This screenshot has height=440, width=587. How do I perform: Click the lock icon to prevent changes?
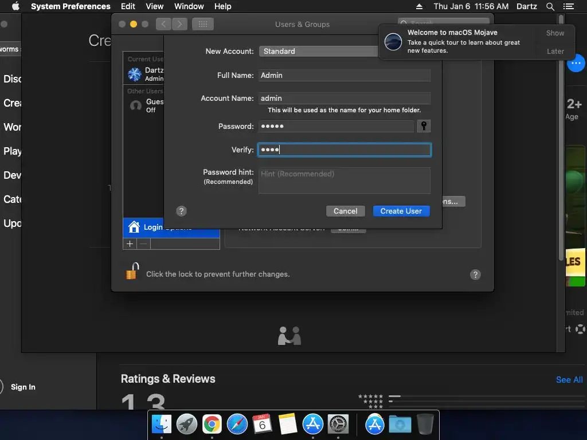(132, 271)
